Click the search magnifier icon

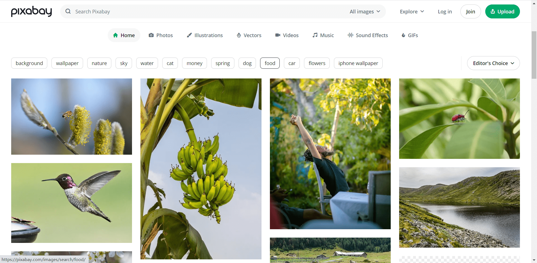coord(68,11)
